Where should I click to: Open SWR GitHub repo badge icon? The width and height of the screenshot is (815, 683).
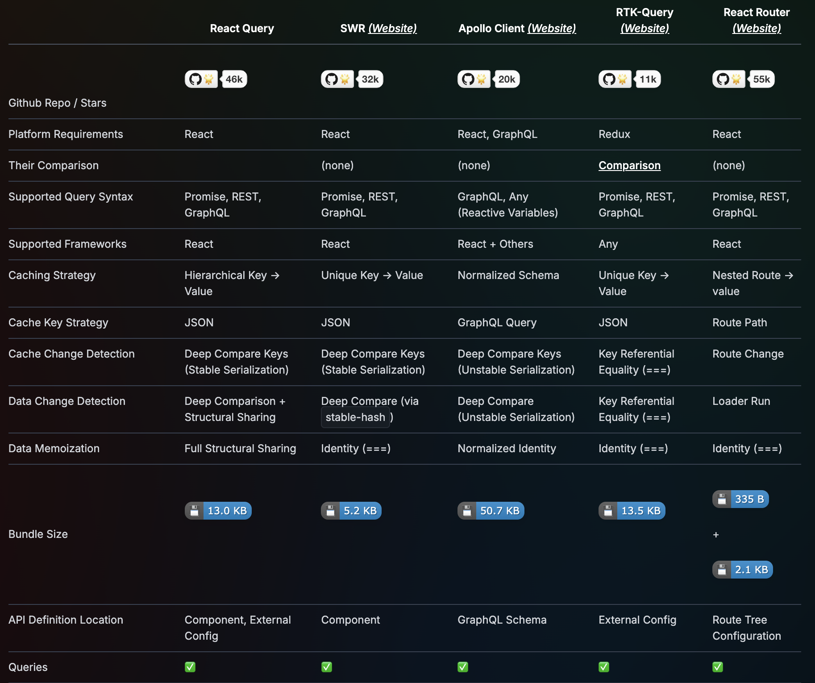point(337,79)
